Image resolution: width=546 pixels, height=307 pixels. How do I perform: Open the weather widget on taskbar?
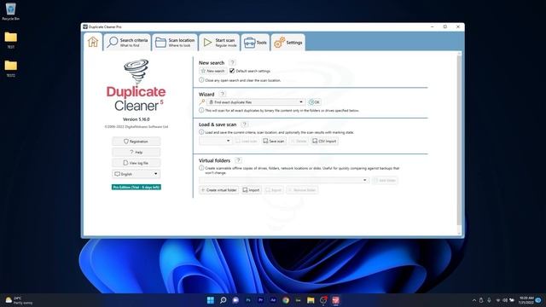(x=19, y=300)
